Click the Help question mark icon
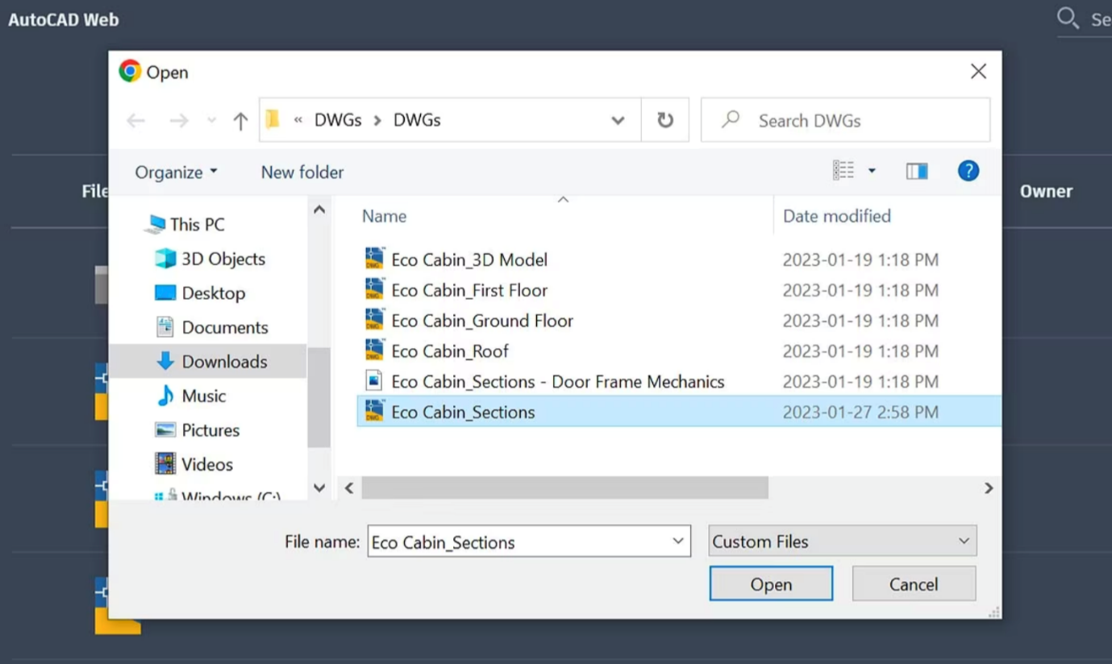 tap(968, 171)
